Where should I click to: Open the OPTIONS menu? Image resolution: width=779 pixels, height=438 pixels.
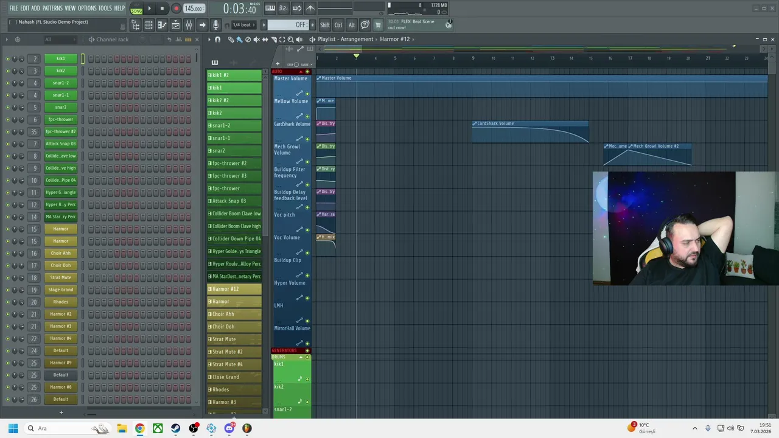(87, 9)
